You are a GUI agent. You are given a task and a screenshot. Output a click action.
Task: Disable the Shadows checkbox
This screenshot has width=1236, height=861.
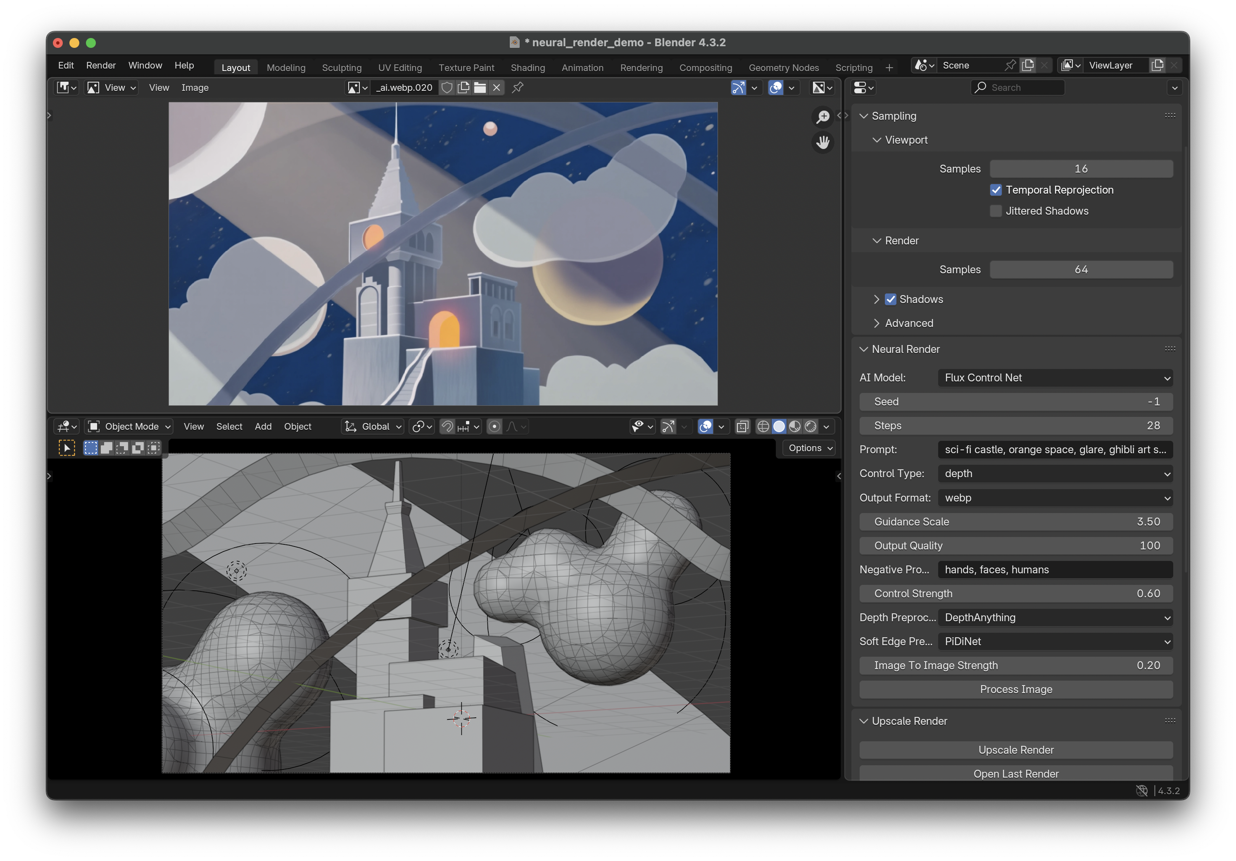pos(890,299)
